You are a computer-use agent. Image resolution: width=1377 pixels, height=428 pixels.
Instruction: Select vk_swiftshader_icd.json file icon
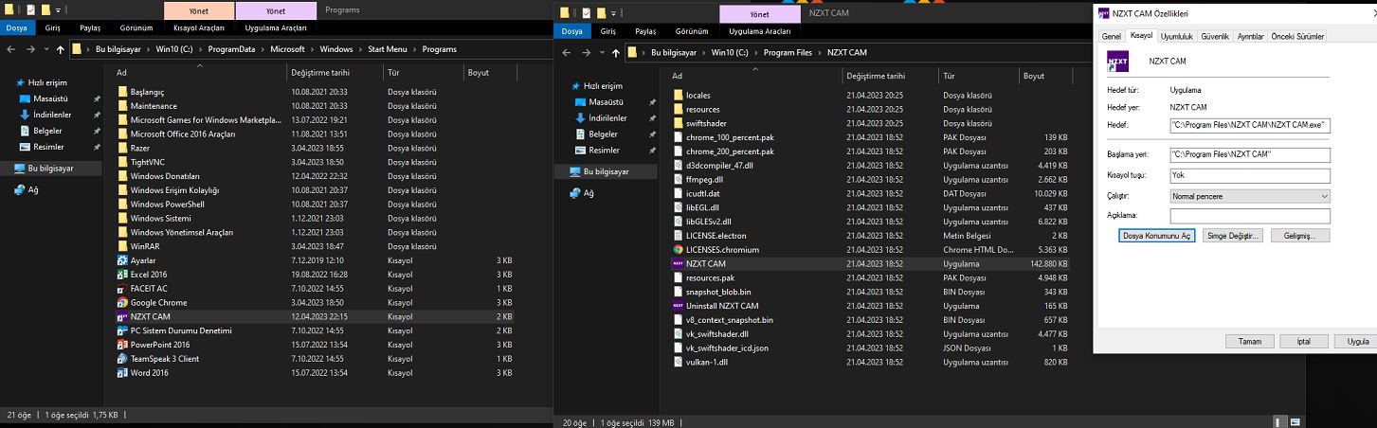(x=678, y=348)
